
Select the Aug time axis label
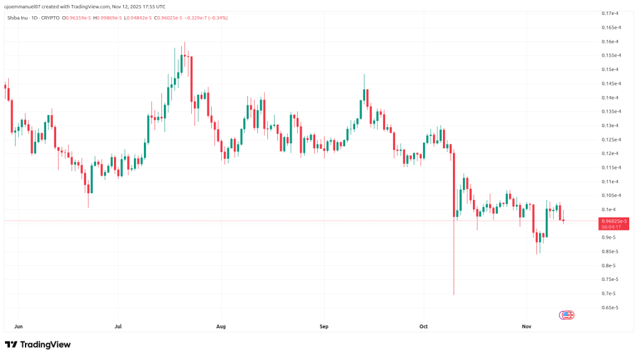point(221,326)
